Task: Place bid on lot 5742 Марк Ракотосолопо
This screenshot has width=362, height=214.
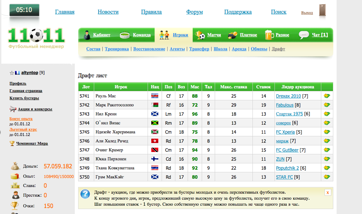Action: pyautogui.click(x=327, y=105)
